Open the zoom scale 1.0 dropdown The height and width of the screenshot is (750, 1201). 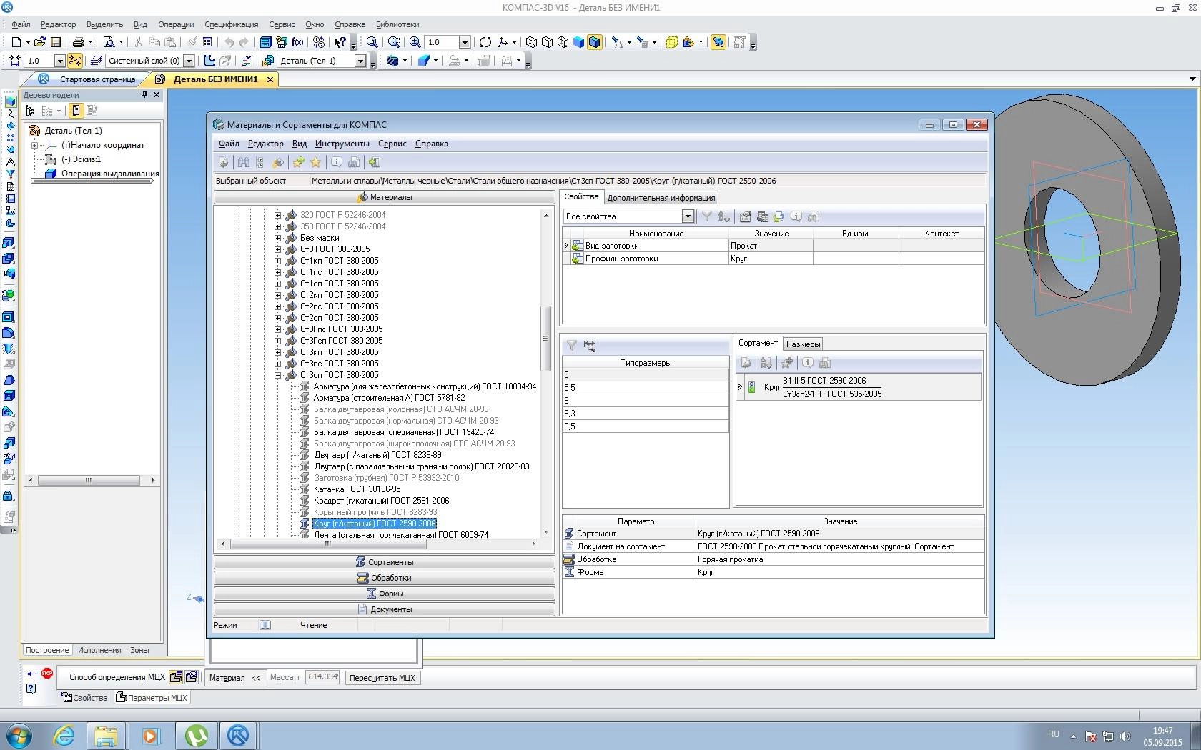tap(465, 42)
